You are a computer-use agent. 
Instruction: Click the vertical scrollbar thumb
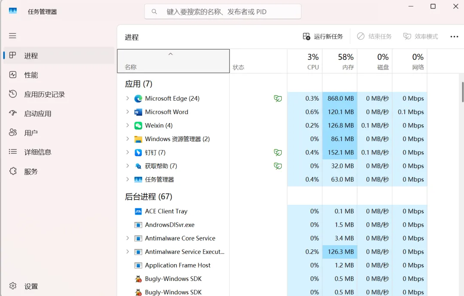click(x=463, y=92)
